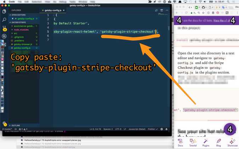Click the notifications bell in status bar

[x=166, y=129]
